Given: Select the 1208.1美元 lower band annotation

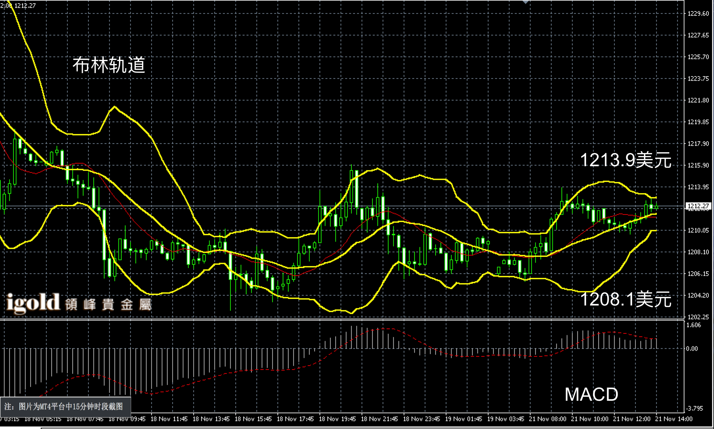Looking at the screenshot, I should click(625, 299).
